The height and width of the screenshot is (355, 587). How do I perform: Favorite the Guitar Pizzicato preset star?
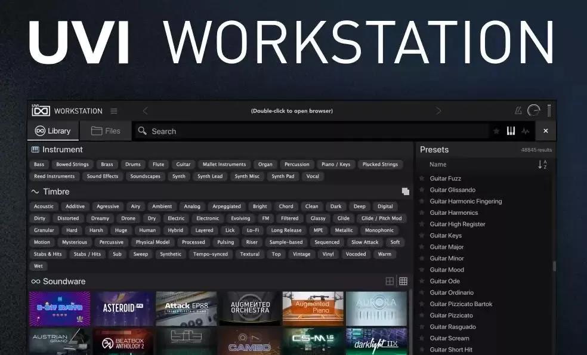tap(422, 315)
